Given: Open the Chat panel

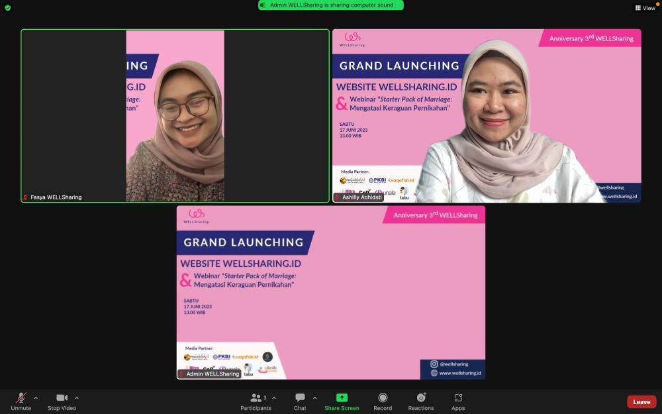Looking at the screenshot, I should pyautogui.click(x=300, y=402).
